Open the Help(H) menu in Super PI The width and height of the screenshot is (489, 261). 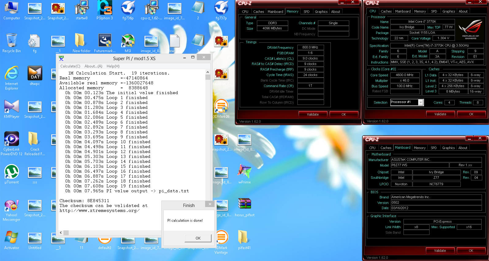113,66
